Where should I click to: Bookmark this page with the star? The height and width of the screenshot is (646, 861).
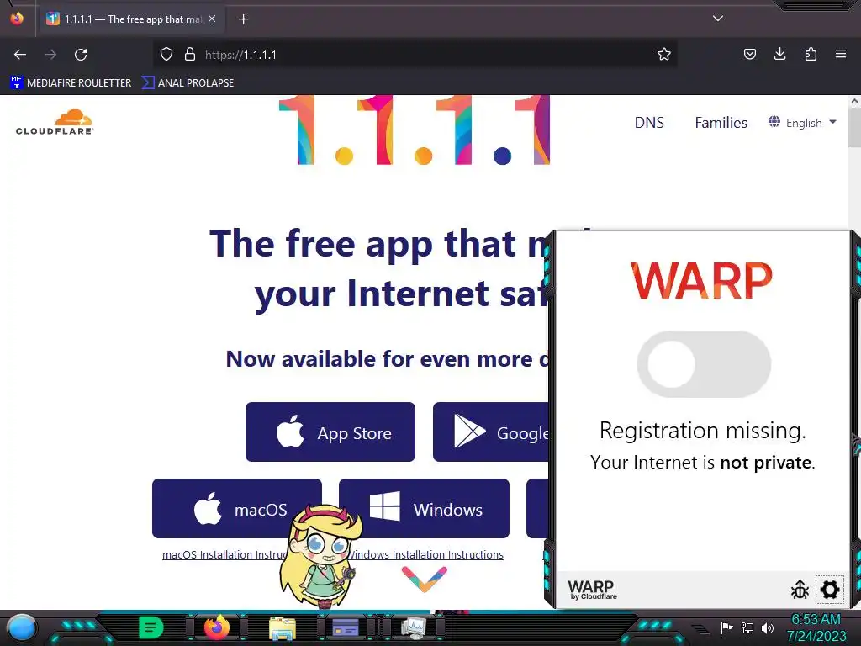664,55
